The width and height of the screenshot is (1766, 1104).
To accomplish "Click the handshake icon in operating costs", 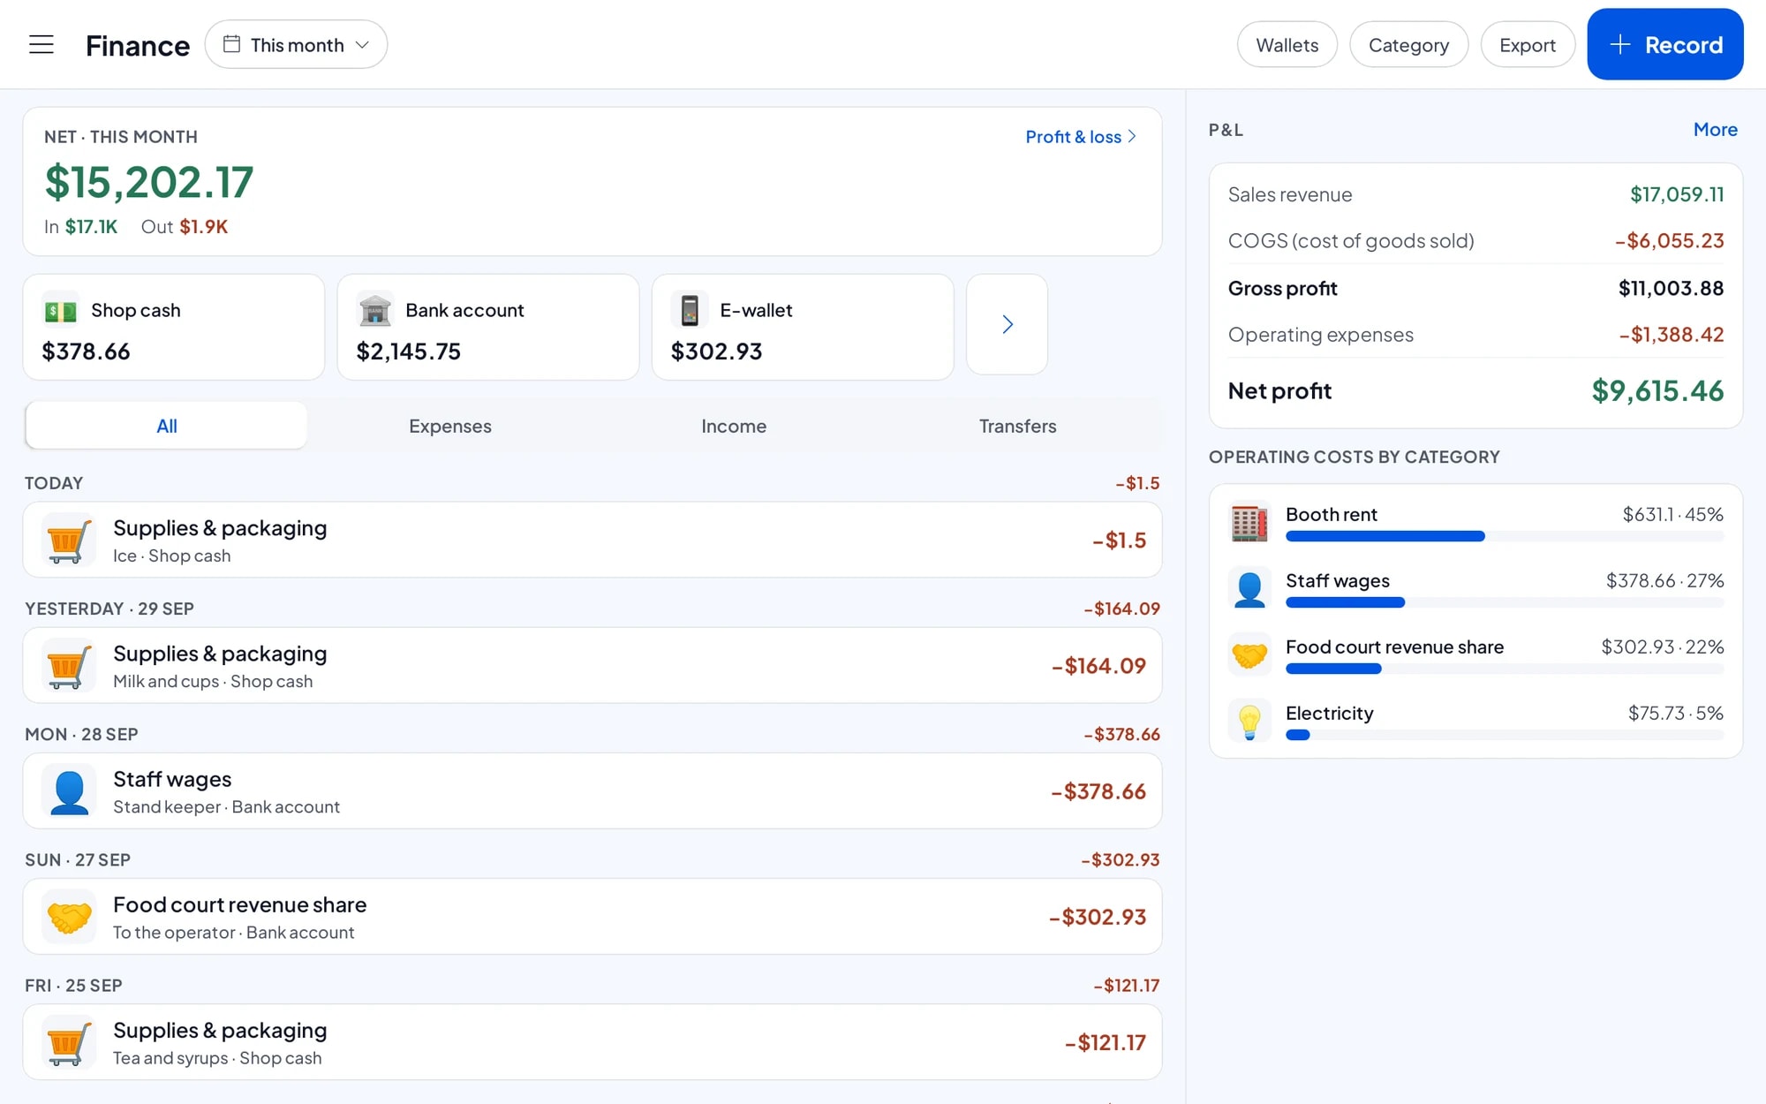I will click(1249, 655).
